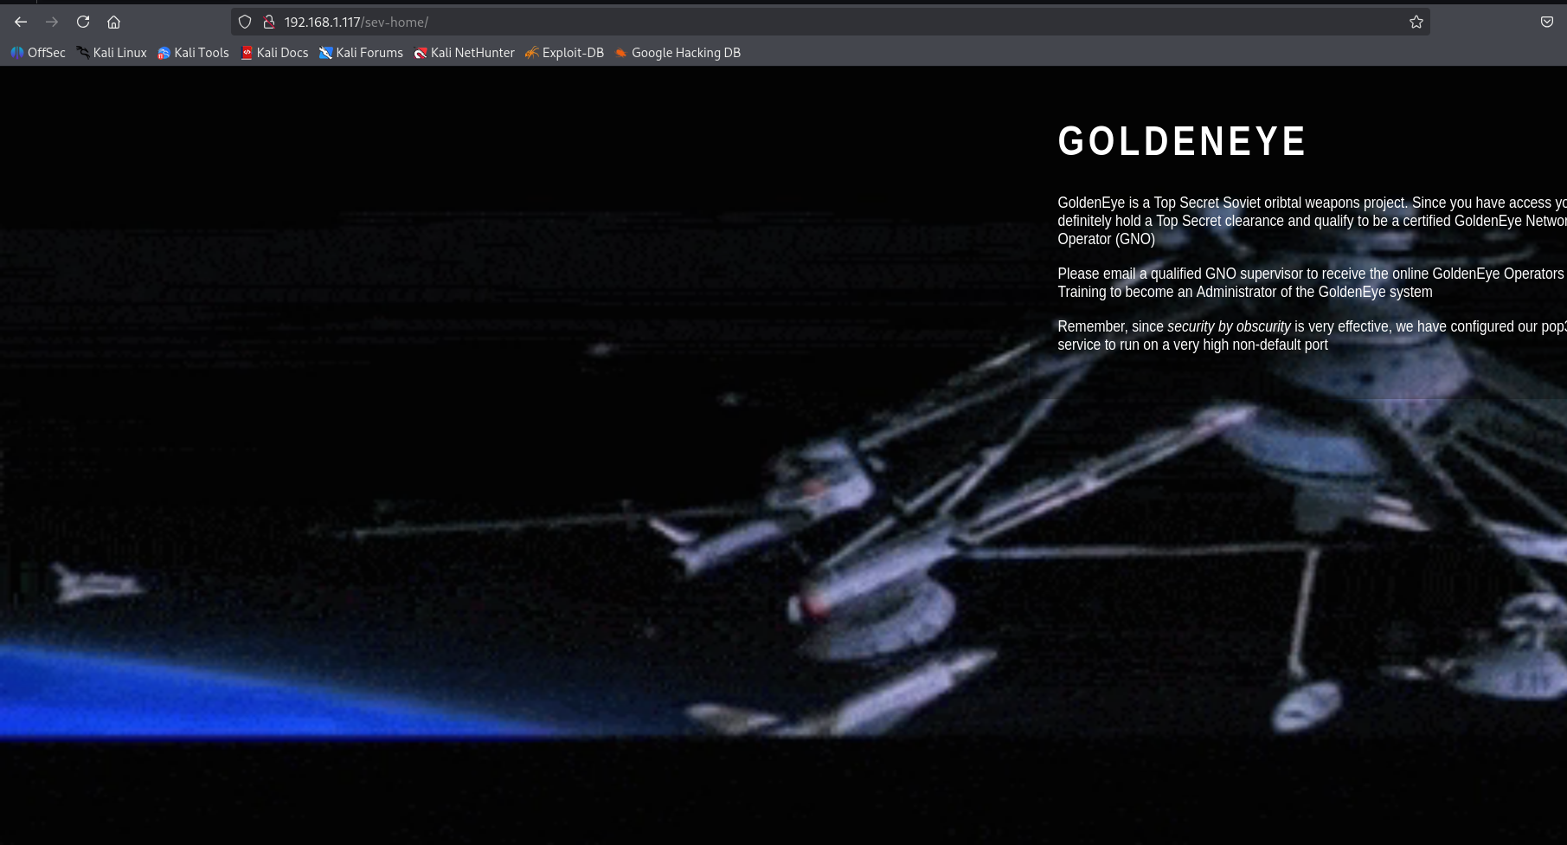Focus the address bar showing 192.168.1.117/sev-home/
The width and height of the screenshot is (1567, 845).
(831, 22)
